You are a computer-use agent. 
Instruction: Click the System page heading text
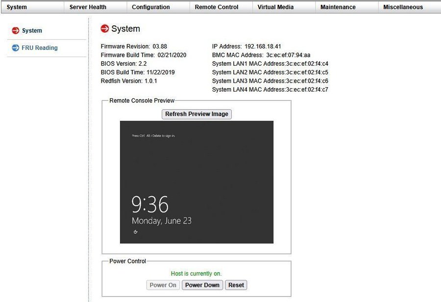125,29
